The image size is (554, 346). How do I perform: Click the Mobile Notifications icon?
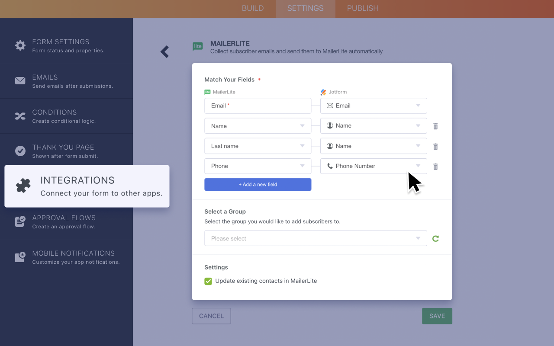(20, 257)
